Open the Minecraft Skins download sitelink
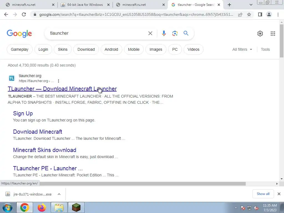This screenshot has height=213, width=284. (45, 150)
